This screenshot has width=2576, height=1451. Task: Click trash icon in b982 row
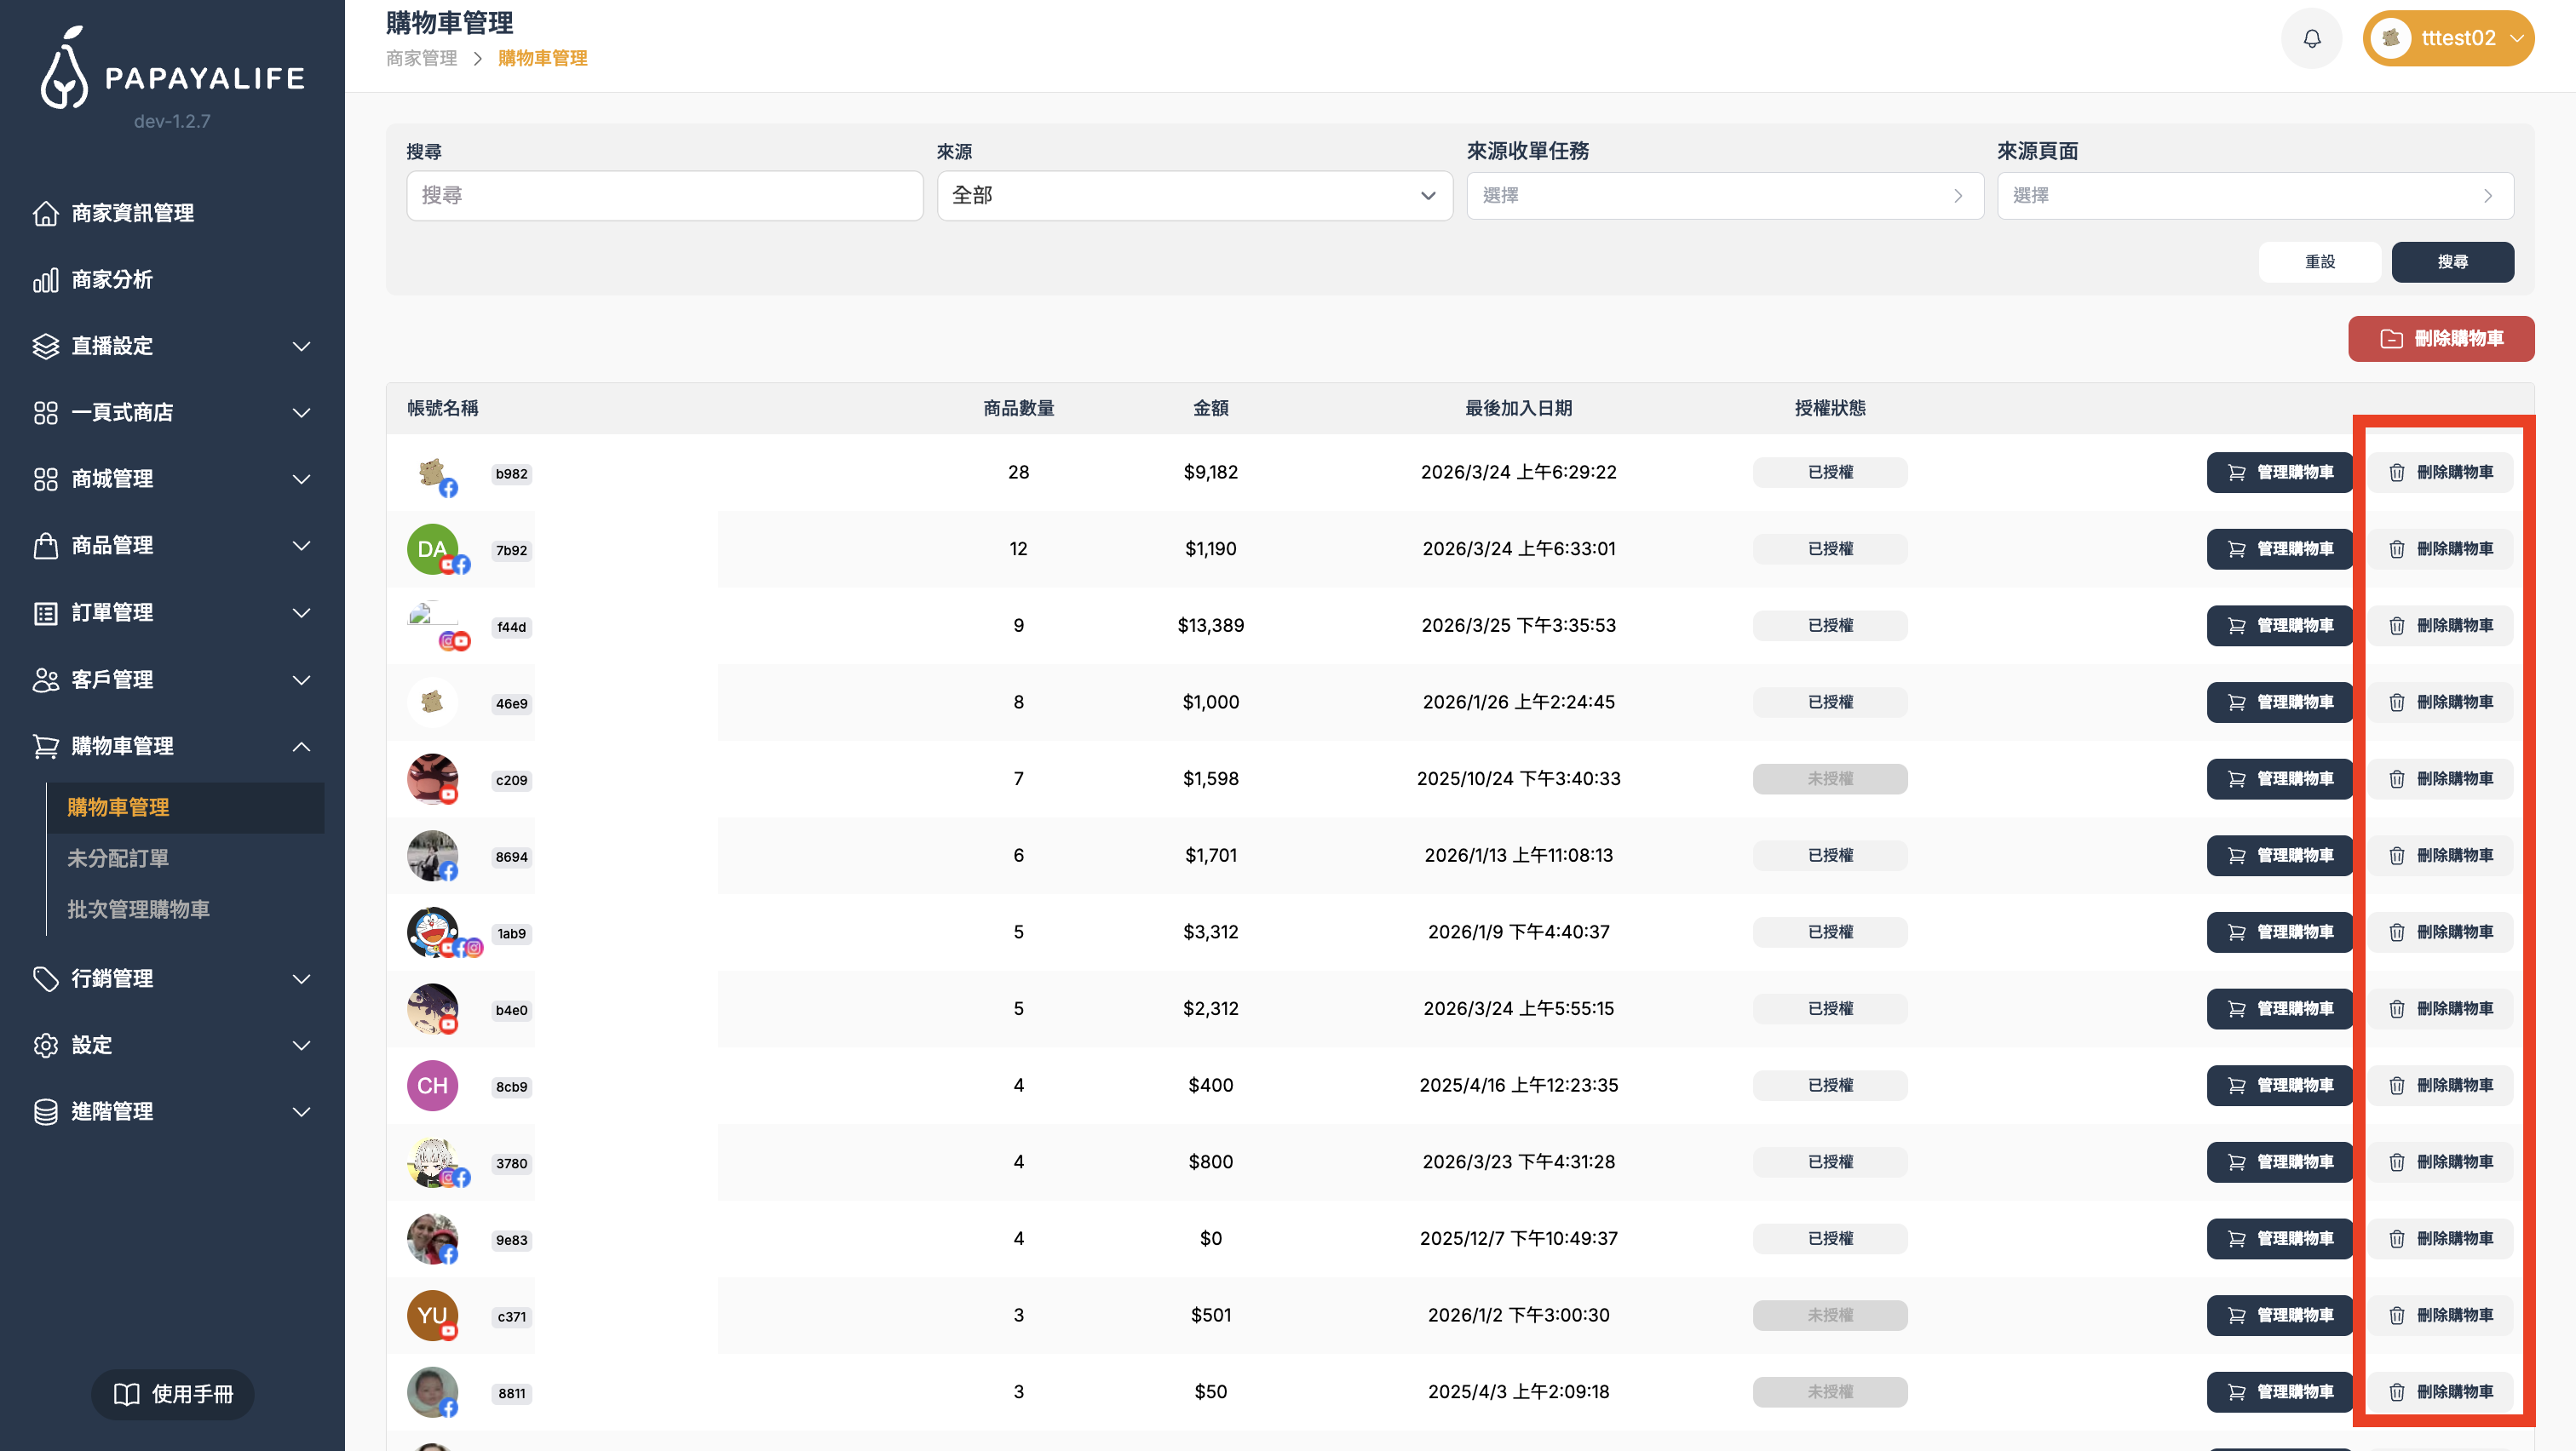pos(2396,473)
